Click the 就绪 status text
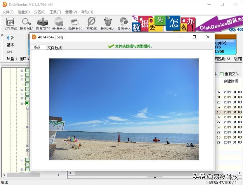Viewport: 243px width, 185px height. (4, 183)
